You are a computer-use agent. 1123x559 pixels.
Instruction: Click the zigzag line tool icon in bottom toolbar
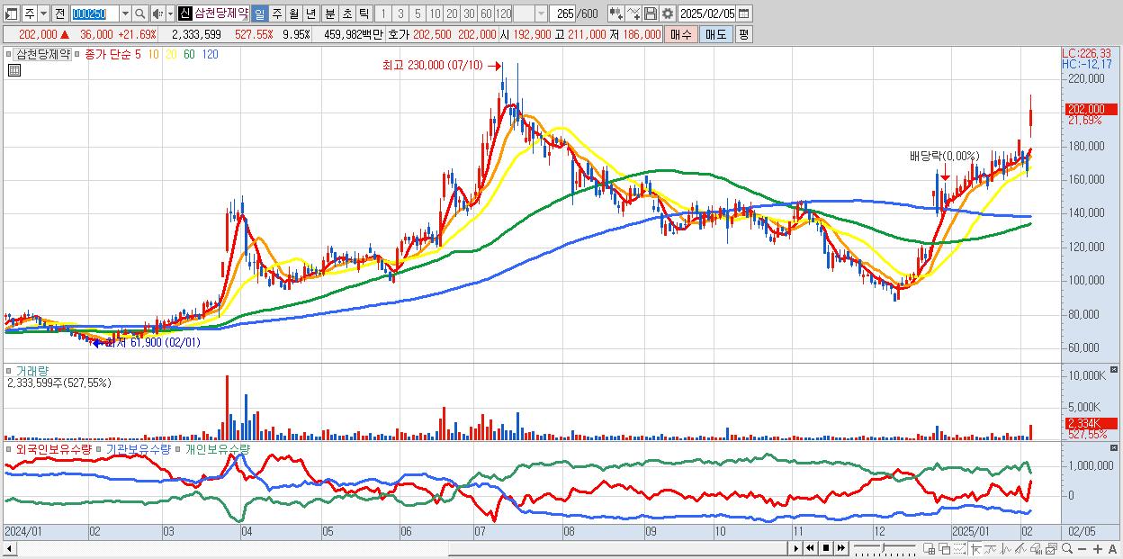click(1006, 549)
